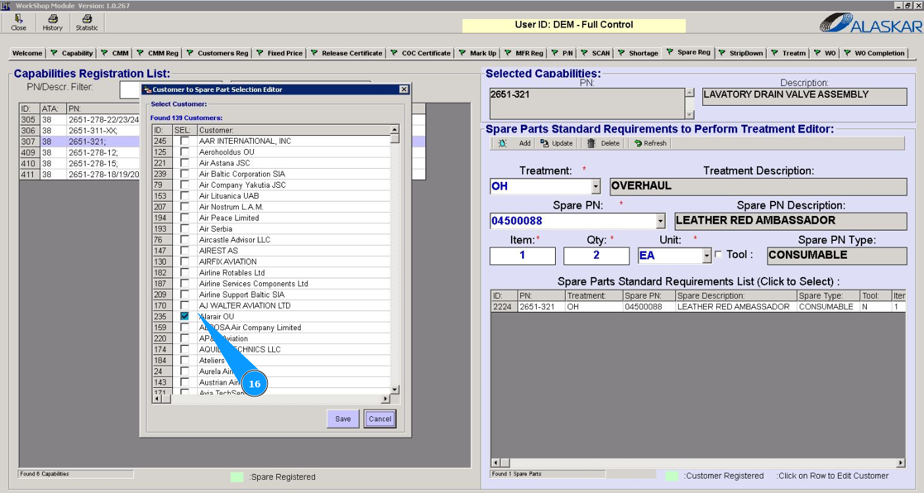
Task: Select the Air Nostrum L.A.M. checkbox
Action: point(185,207)
